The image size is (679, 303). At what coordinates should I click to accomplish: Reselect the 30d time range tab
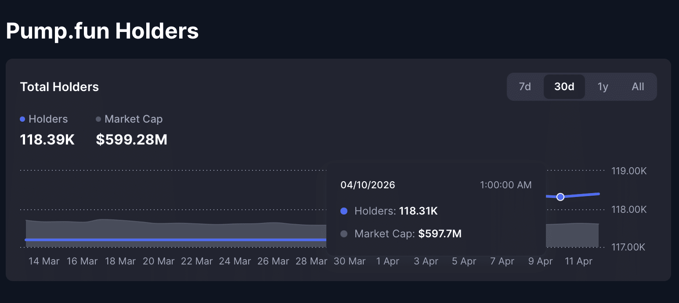564,86
